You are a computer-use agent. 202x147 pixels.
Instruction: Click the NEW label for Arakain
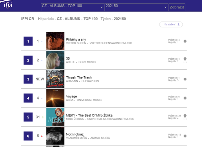pos(40,79)
